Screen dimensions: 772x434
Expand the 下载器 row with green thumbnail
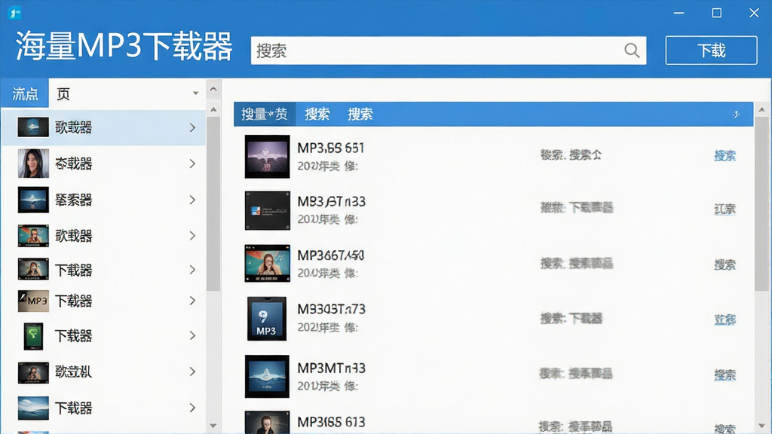pos(192,335)
